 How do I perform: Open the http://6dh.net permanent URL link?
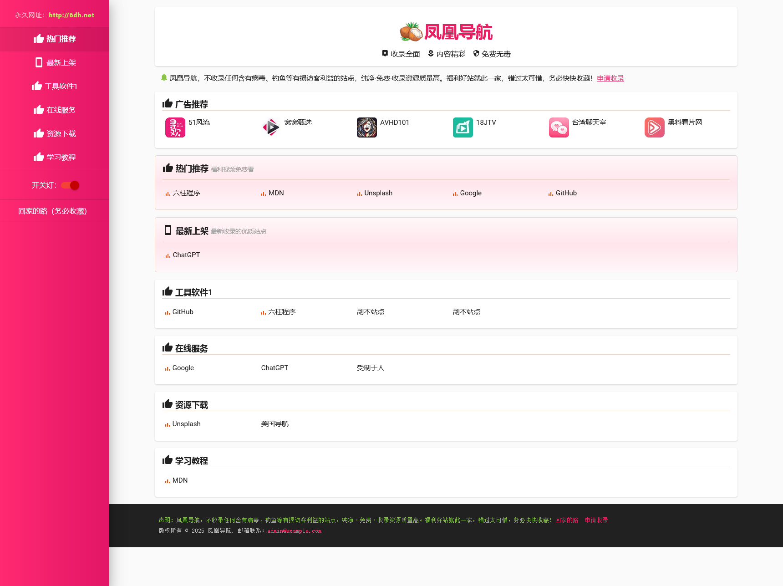point(71,15)
